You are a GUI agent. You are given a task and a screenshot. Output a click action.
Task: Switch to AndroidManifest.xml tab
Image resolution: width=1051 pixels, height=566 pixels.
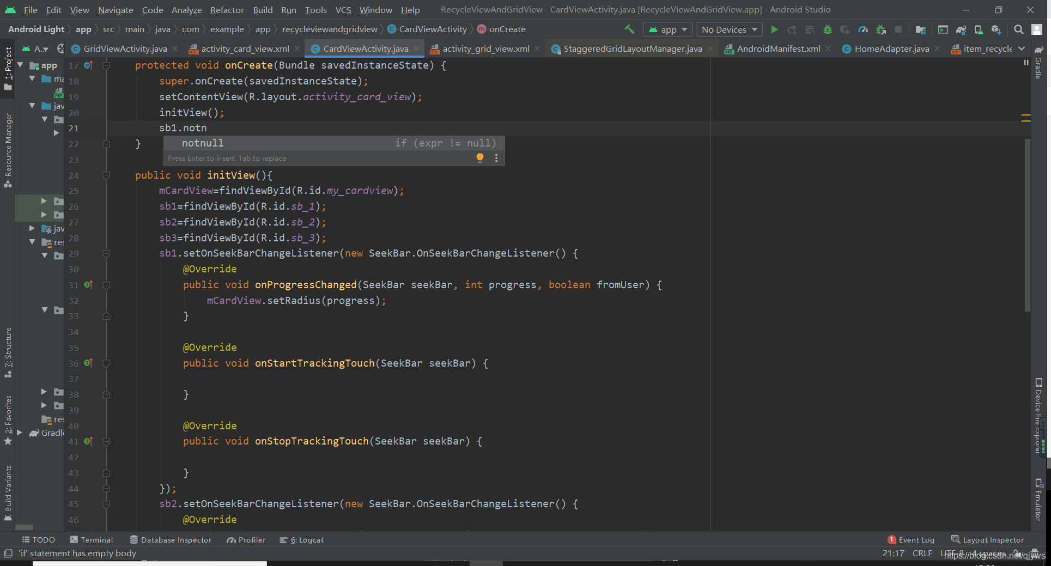tap(778, 48)
